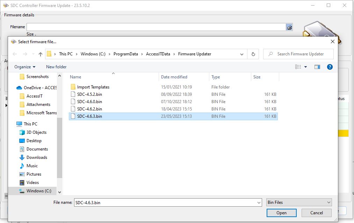354x223 pixels.
Task: Click the navigation pane scrollbar thumb
Action: pyautogui.click(x=60, y=148)
